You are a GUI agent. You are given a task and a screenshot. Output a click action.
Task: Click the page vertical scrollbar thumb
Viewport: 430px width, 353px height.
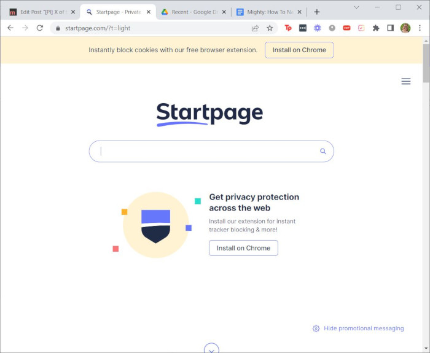pyautogui.click(x=426, y=63)
